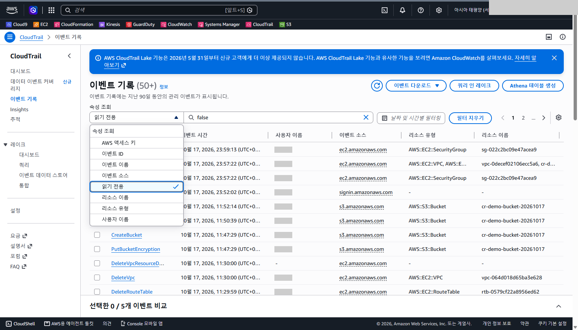The height and width of the screenshot is (330, 578).
Task: Open the AWS console home logo
Action: 12,10
